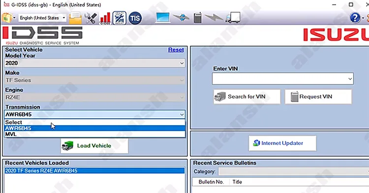Choose AWR6B45 in the transmission list

tap(94, 128)
